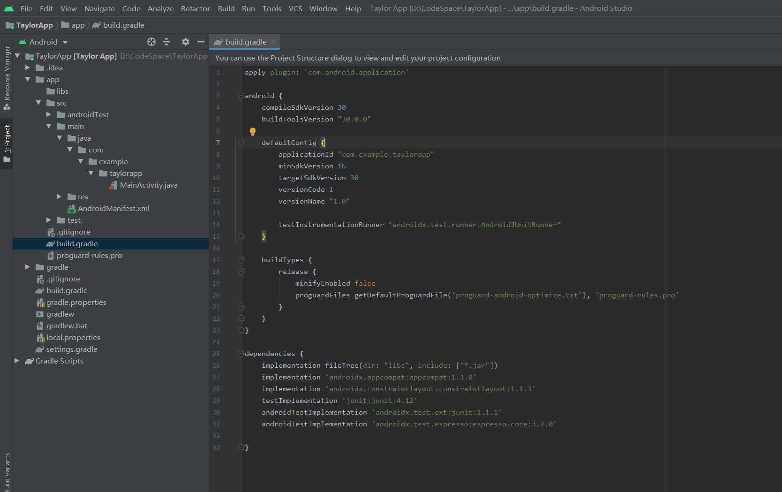This screenshot has width=782, height=492.
Task: Expand the test folder
Action: point(49,220)
